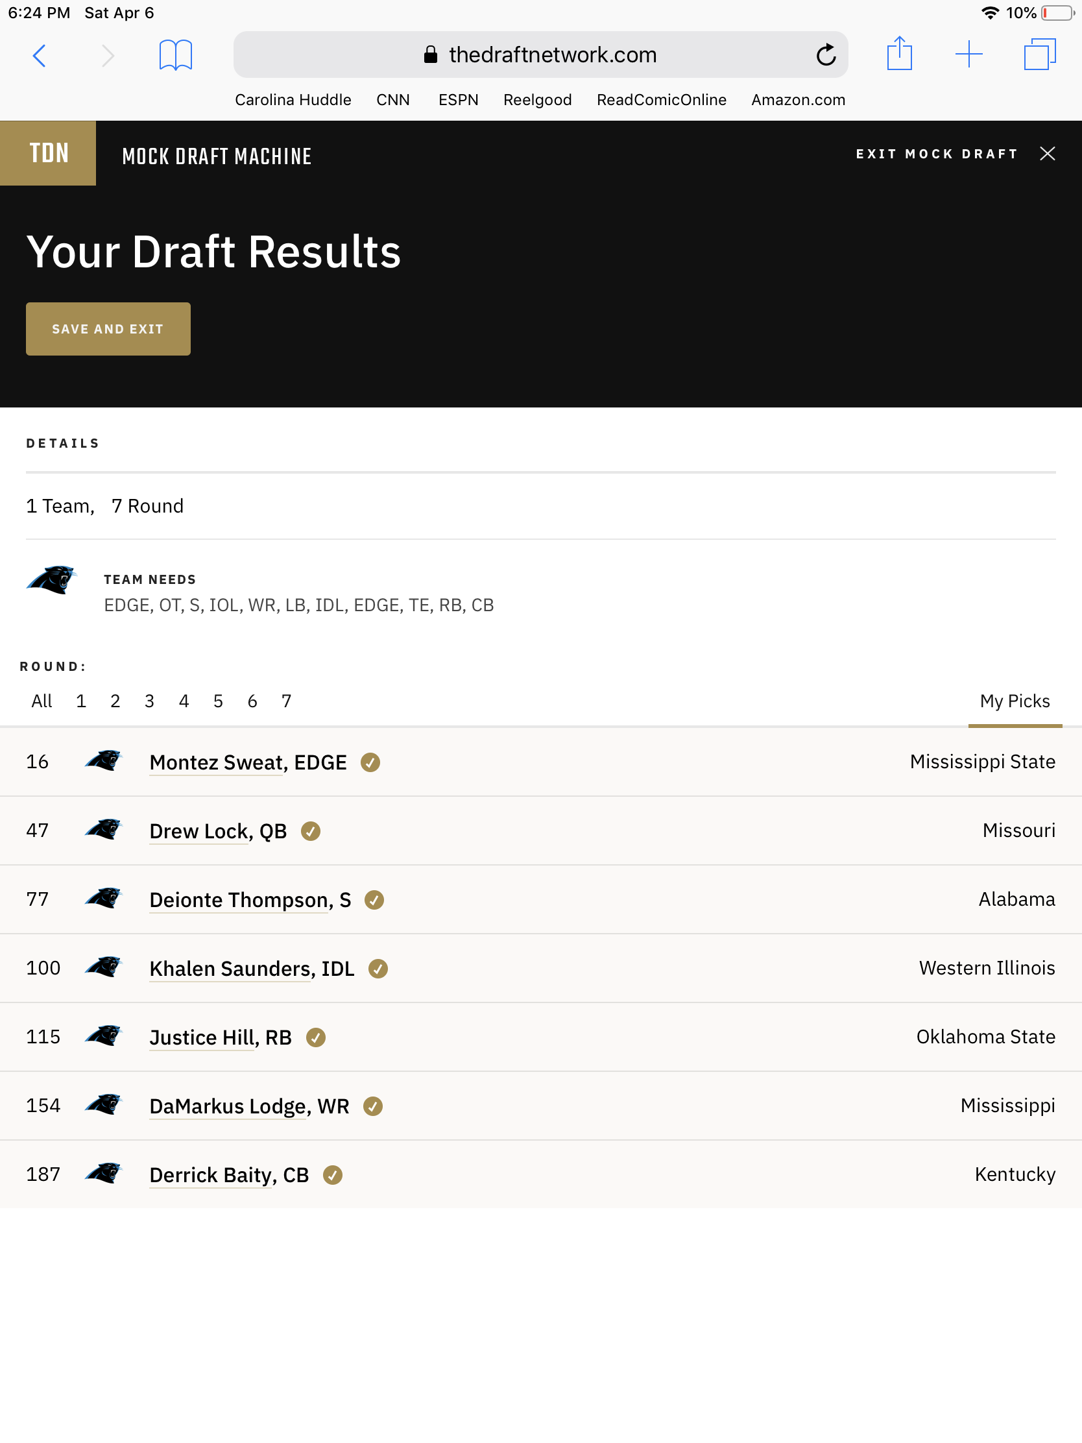Tap the Safari back arrow
Screen dimensions: 1082x1443
tap(39, 55)
